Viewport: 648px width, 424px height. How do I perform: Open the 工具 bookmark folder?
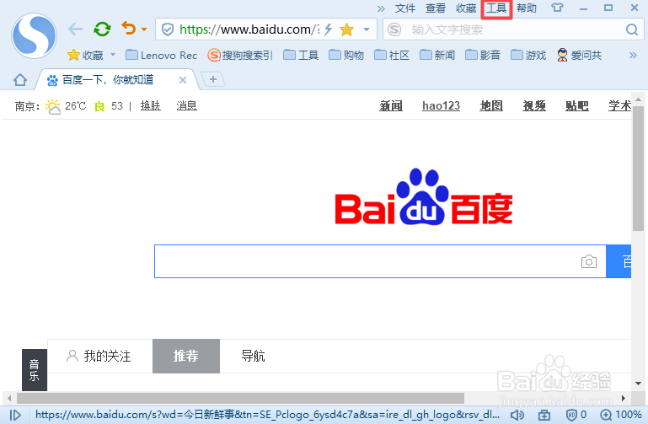[301, 55]
